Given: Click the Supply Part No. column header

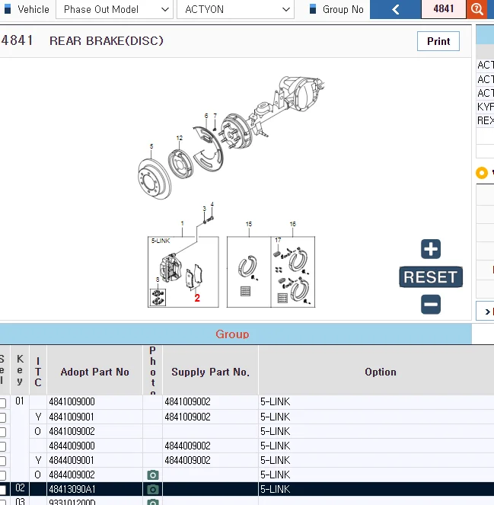Looking at the screenshot, I should click(210, 372).
